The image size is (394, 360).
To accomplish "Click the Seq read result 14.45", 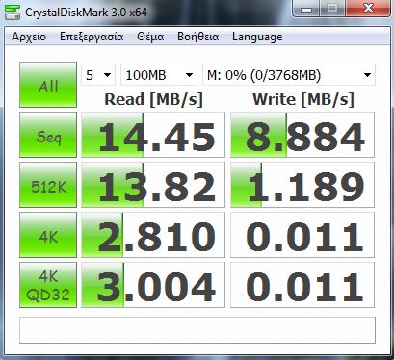I will (153, 135).
